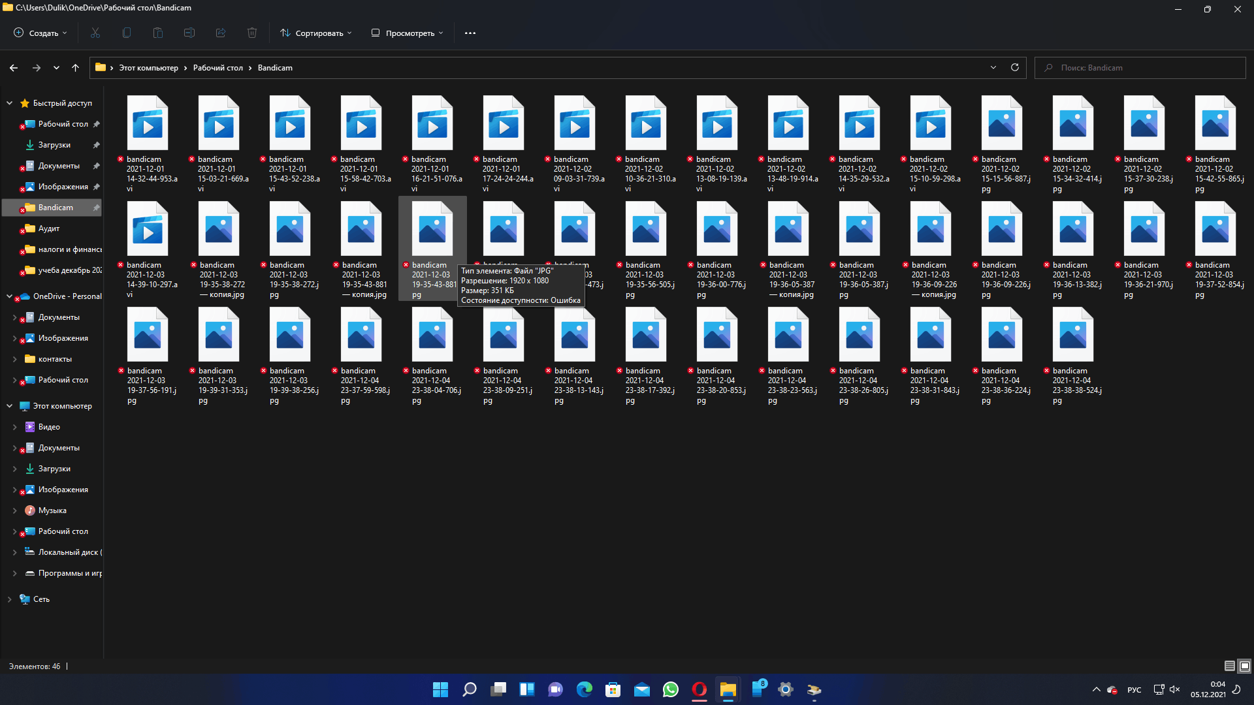Screen dimensions: 1254x705
Task: Select image bandicam 2021-12-04 23-37-59-598.jpg
Action: pyautogui.click(x=361, y=355)
